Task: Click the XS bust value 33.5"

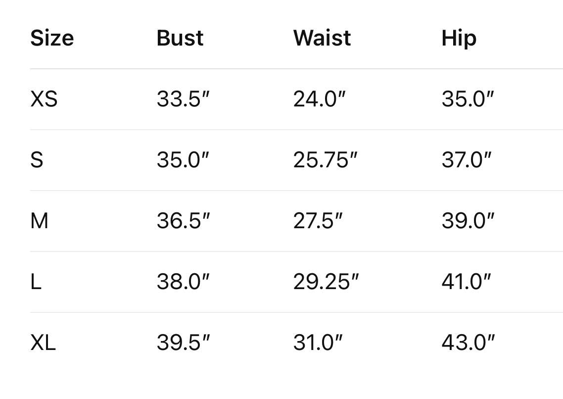Action: (183, 99)
